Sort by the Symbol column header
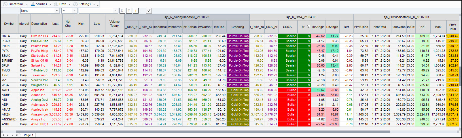This screenshot has height=138, width=462. point(9,24)
